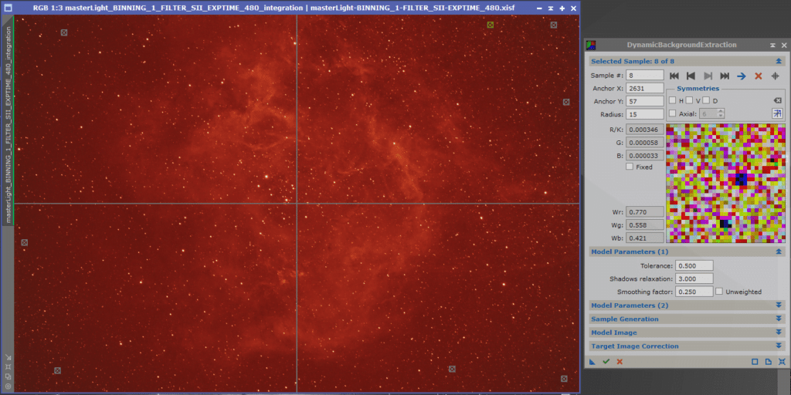Select the sample marker at bottom-left of image

click(57, 370)
